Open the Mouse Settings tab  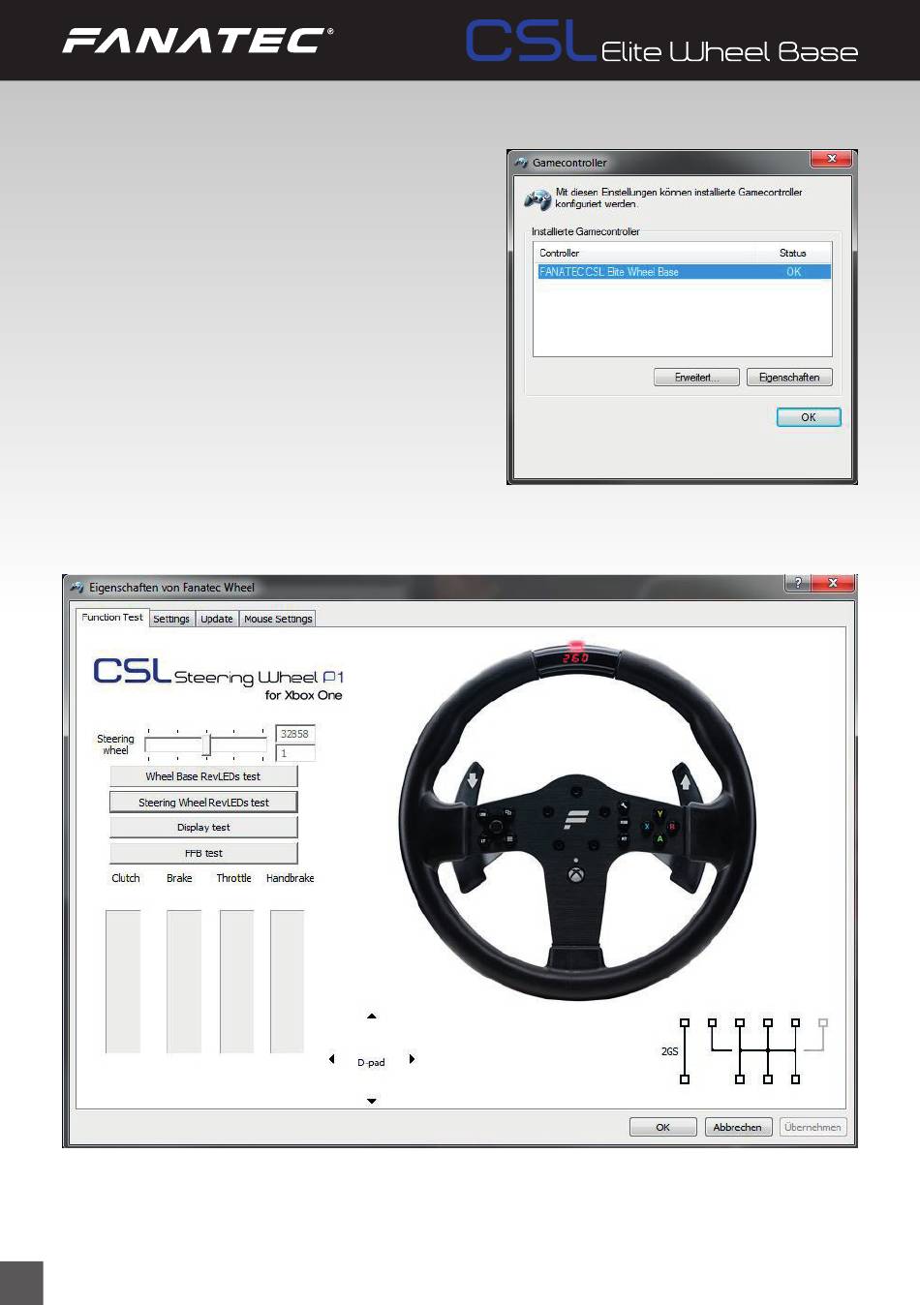[x=278, y=619]
